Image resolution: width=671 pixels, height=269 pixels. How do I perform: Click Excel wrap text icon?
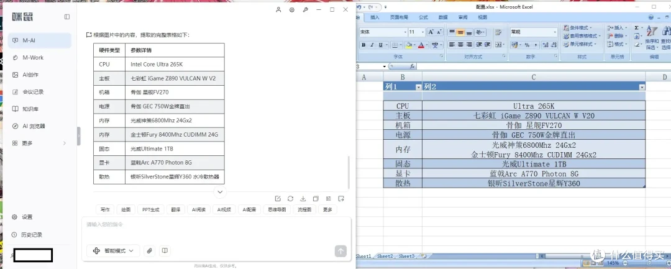tap(498, 32)
